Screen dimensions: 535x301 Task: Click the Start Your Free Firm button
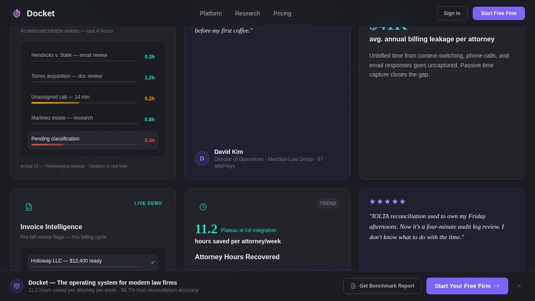[x=467, y=286]
